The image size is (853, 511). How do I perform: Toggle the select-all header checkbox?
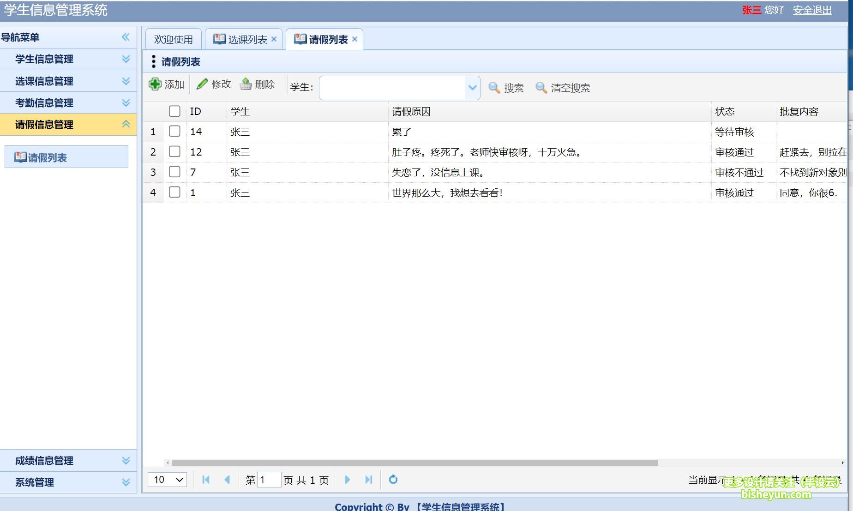tap(174, 111)
